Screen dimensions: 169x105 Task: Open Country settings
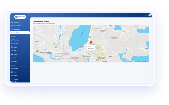[x=15, y=69]
